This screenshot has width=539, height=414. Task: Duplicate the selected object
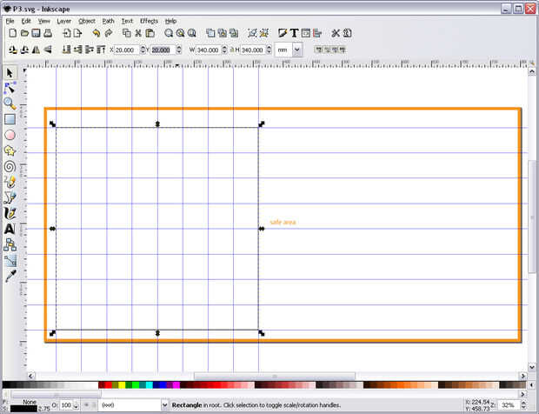pyautogui.click(x=210, y=33)
